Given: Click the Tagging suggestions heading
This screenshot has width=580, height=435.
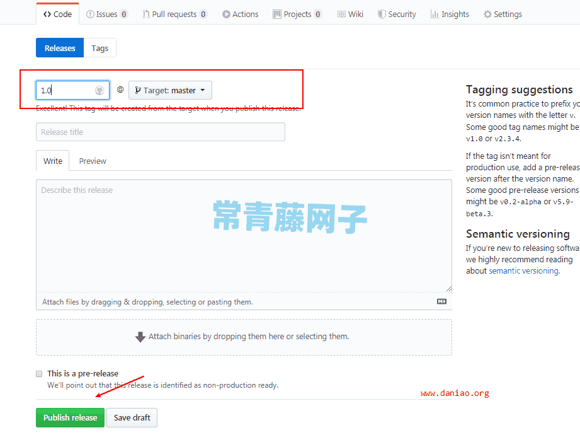Looking at the screenshot, I should [519, 90].
